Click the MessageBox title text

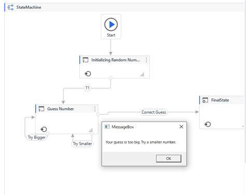click(122, 127)
